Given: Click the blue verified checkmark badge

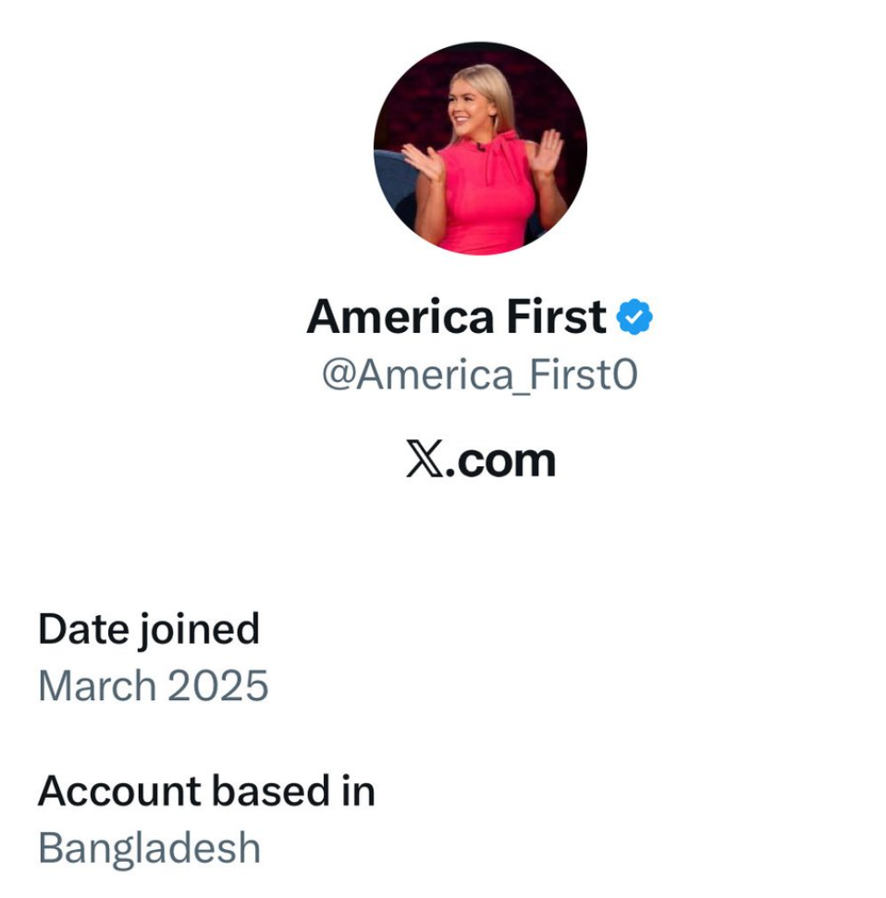Looking at the screenshot, I should (x=635, y=317).
